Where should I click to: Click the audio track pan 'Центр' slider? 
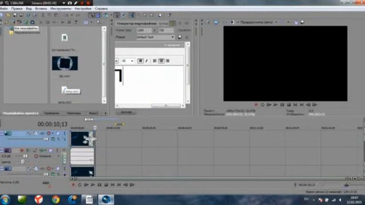click(23, 162)
